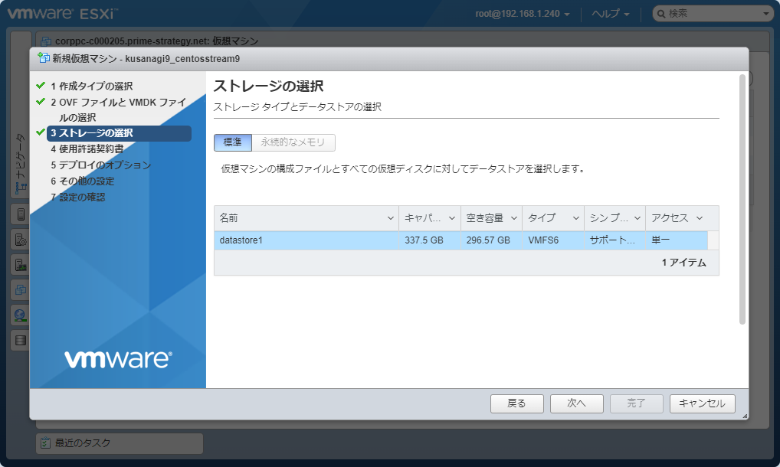
Task: Click the VMware ESXi logo
Action: 62,13
